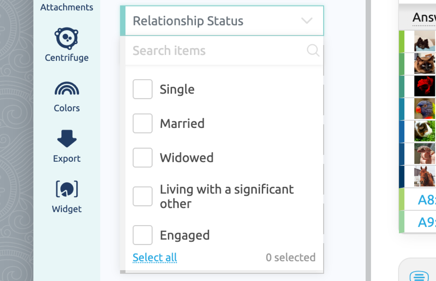This screenshot has width=436, height=281.
Task: Click the red fish answer thumbnail
Action: pos(425,86)
